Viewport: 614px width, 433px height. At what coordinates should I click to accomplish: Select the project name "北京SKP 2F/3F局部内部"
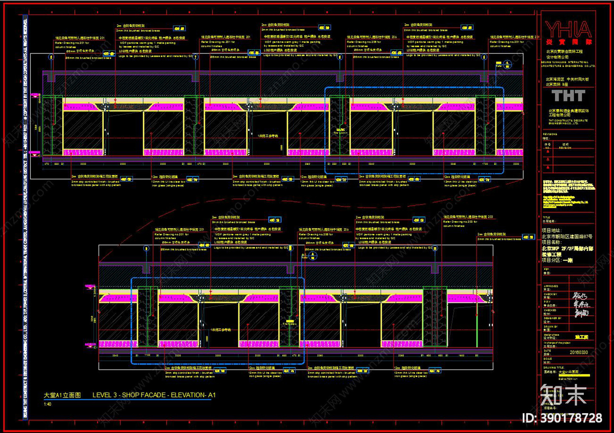[x=568, y=248]
